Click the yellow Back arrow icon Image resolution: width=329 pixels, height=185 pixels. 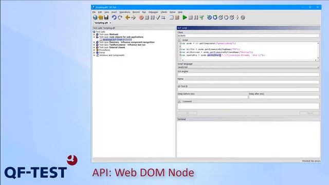pyautogui.click(x=127, y=17)
